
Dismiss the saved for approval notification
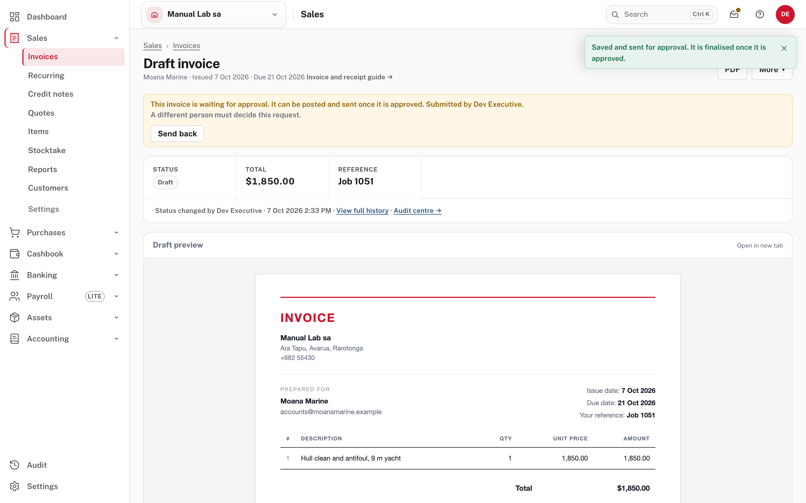pos(784,48)
